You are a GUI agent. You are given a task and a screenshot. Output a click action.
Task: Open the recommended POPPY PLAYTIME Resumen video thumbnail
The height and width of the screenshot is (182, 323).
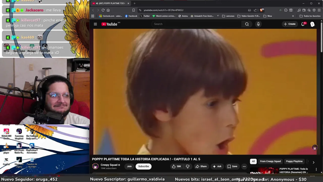pyautogui.click(x=264, y=171)
